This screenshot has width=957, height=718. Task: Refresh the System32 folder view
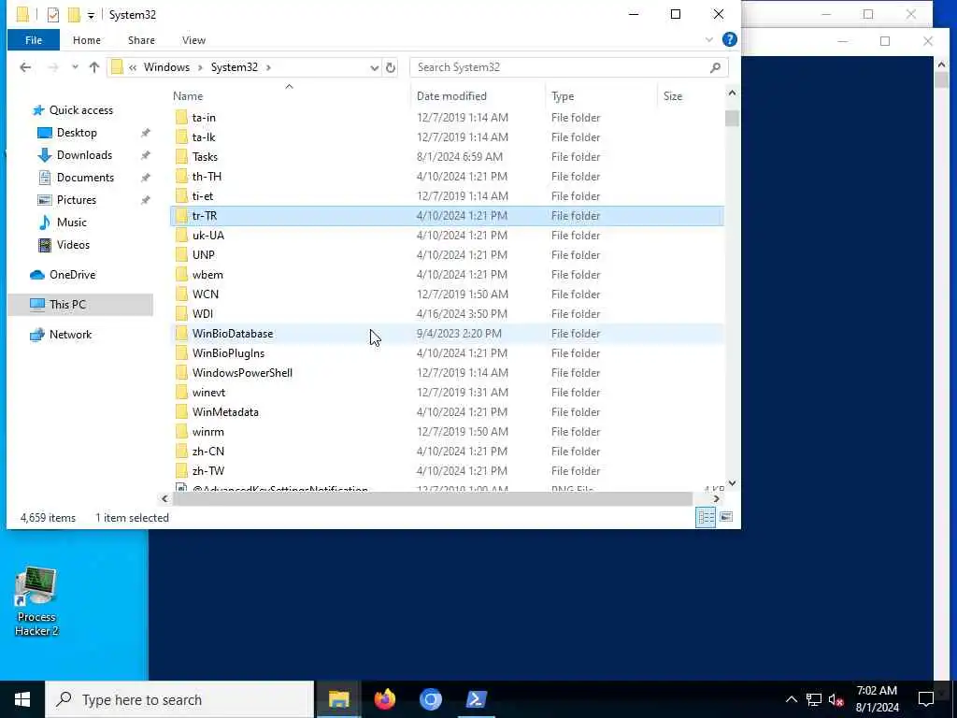(391, 67)
